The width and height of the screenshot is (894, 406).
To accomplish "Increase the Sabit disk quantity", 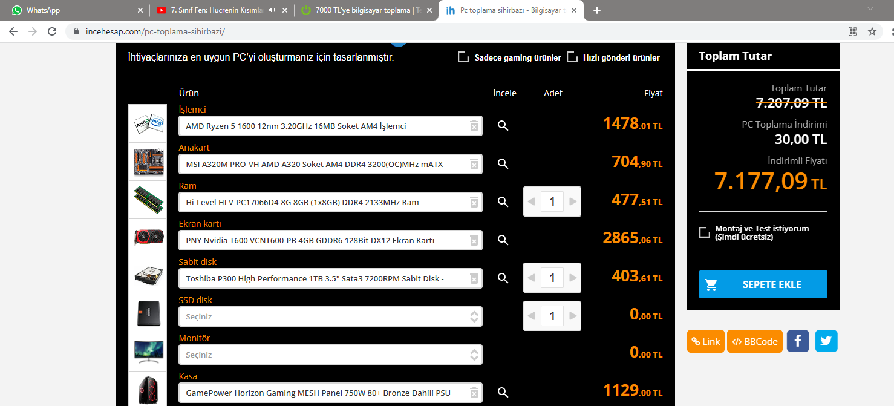I will tap(573, 278).
